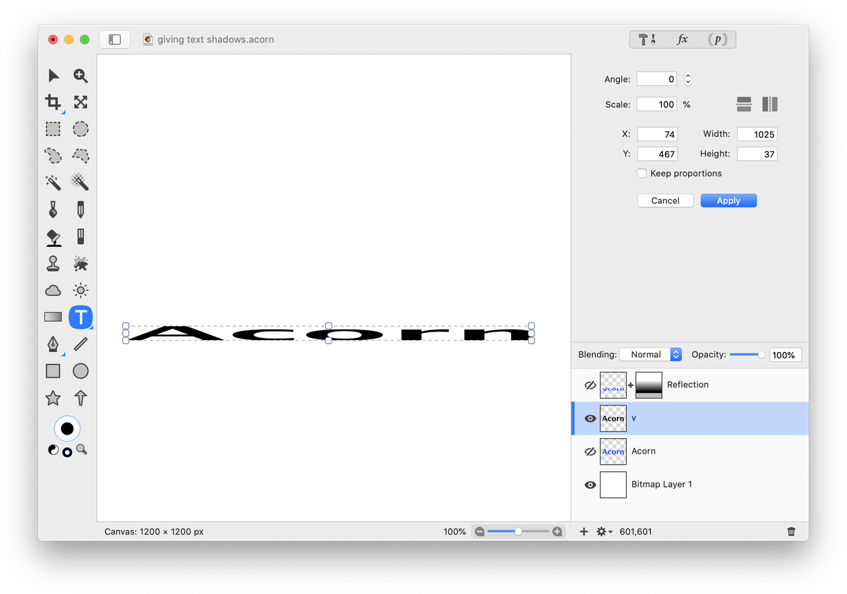
Task: Select the Move arrow tool
Action: (54, 75)
